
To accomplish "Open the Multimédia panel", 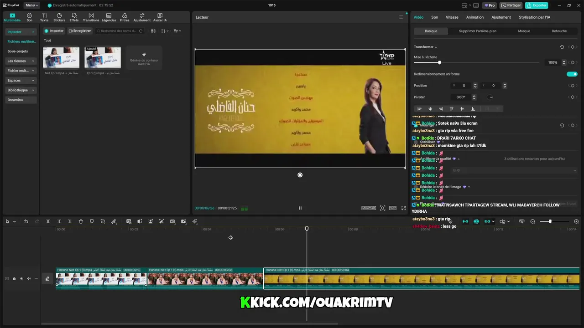I will coord(12,17).
